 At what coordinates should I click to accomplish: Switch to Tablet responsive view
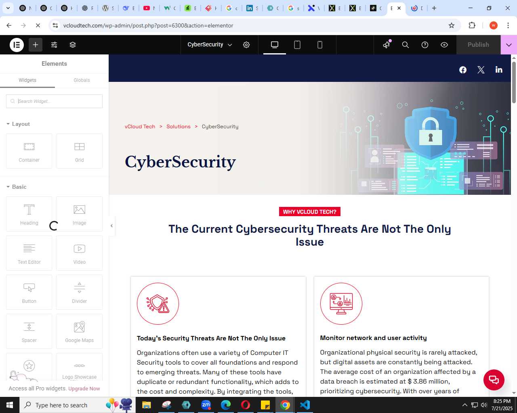coord(297,45)
